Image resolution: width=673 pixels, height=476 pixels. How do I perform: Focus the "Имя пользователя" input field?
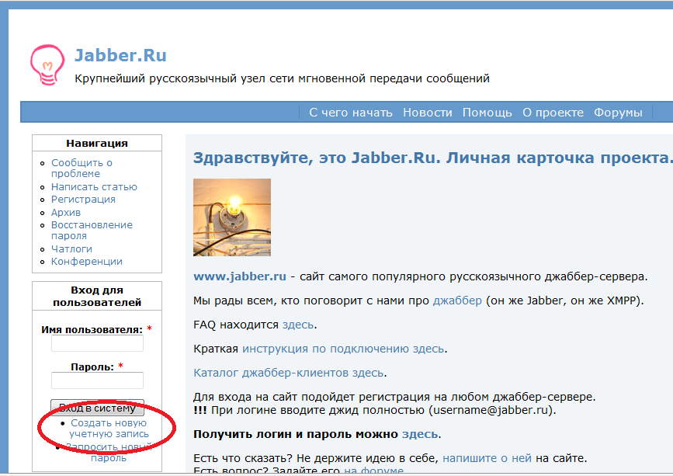tap(98, 343)
